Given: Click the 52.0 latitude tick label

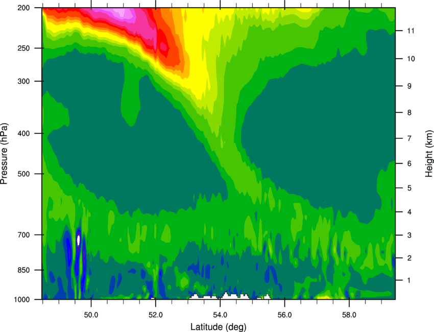Looking at the screenshot, I should coord(156,315).
